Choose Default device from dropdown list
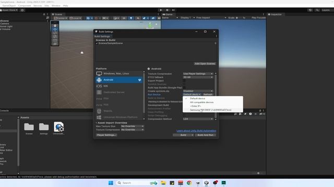Image resolution: width=334 pixels, height=187 pixels. point(213,99)
